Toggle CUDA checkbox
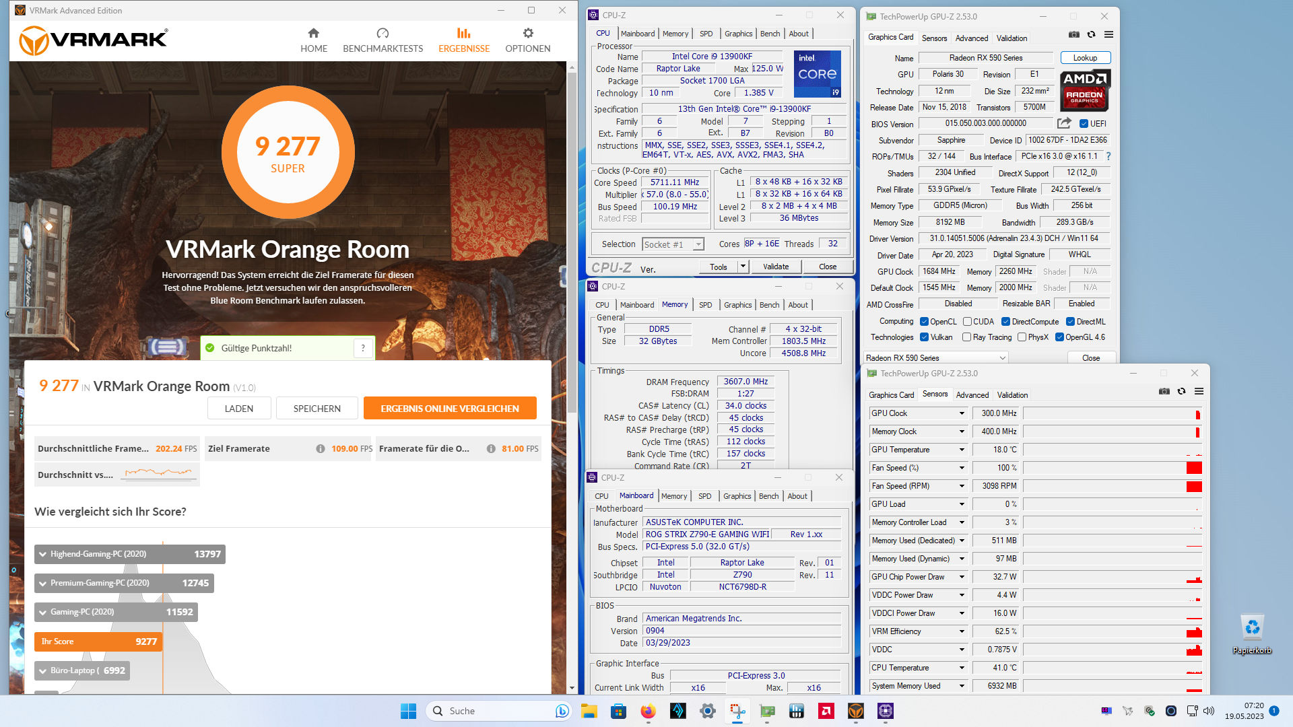Screen dimensions: 1293x727 pyautogui.click(x=967, y=322)
